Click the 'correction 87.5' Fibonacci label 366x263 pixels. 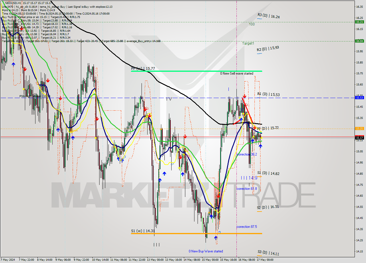click(247, 227)
